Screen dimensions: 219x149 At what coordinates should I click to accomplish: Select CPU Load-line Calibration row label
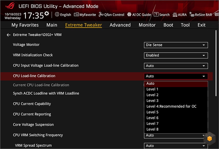[x=34, y=76]
